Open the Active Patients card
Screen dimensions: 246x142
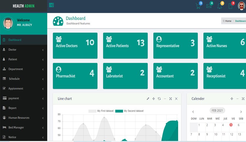click(x=125, y=46)
